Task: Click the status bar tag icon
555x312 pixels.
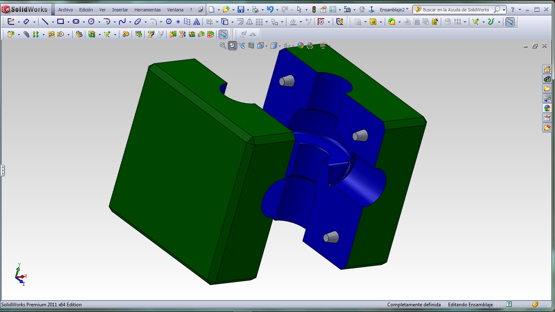Action: point(535,304)
